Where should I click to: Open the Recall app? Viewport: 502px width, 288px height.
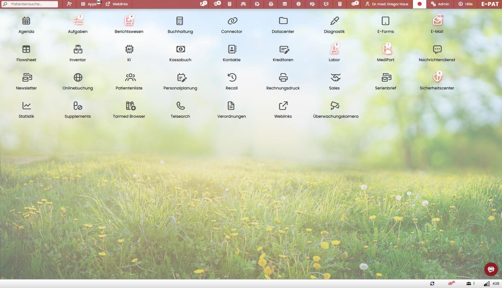[232, 81]
